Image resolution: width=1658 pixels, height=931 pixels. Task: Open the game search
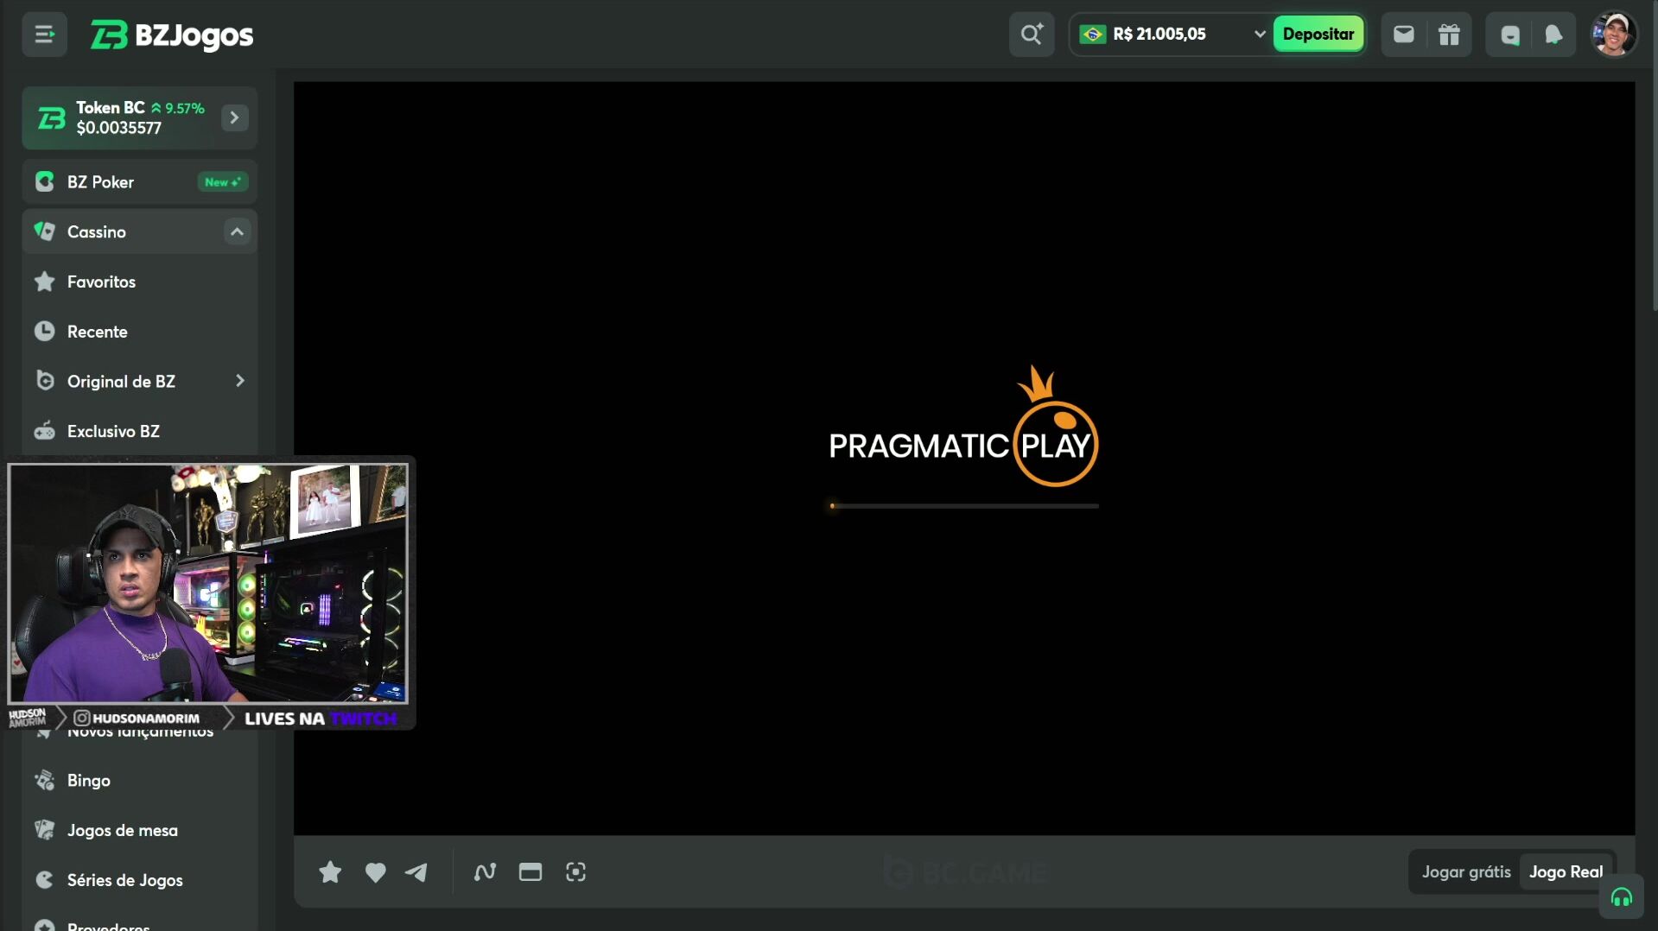pos(1032,35)
